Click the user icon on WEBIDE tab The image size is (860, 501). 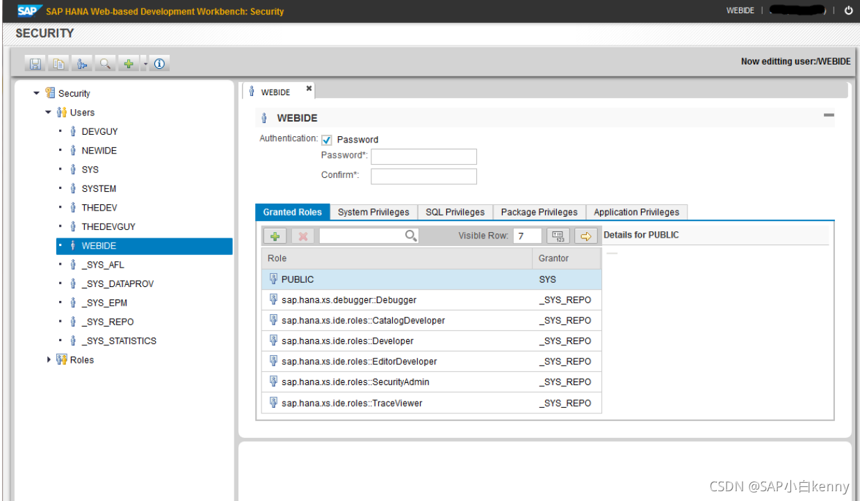[252, 92]
